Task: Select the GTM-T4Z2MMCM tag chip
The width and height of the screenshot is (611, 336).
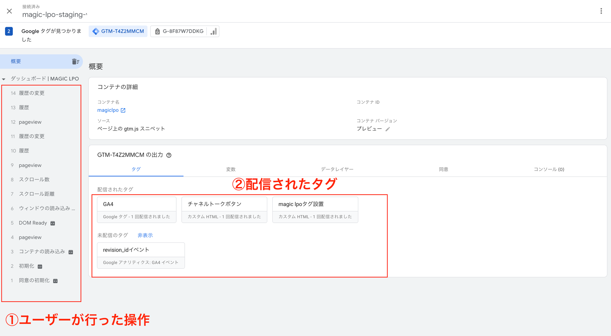Action: [118, 31]
